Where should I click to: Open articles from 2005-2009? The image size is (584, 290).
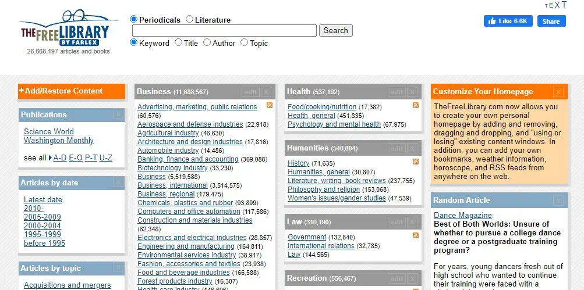[x=43, y=217]
